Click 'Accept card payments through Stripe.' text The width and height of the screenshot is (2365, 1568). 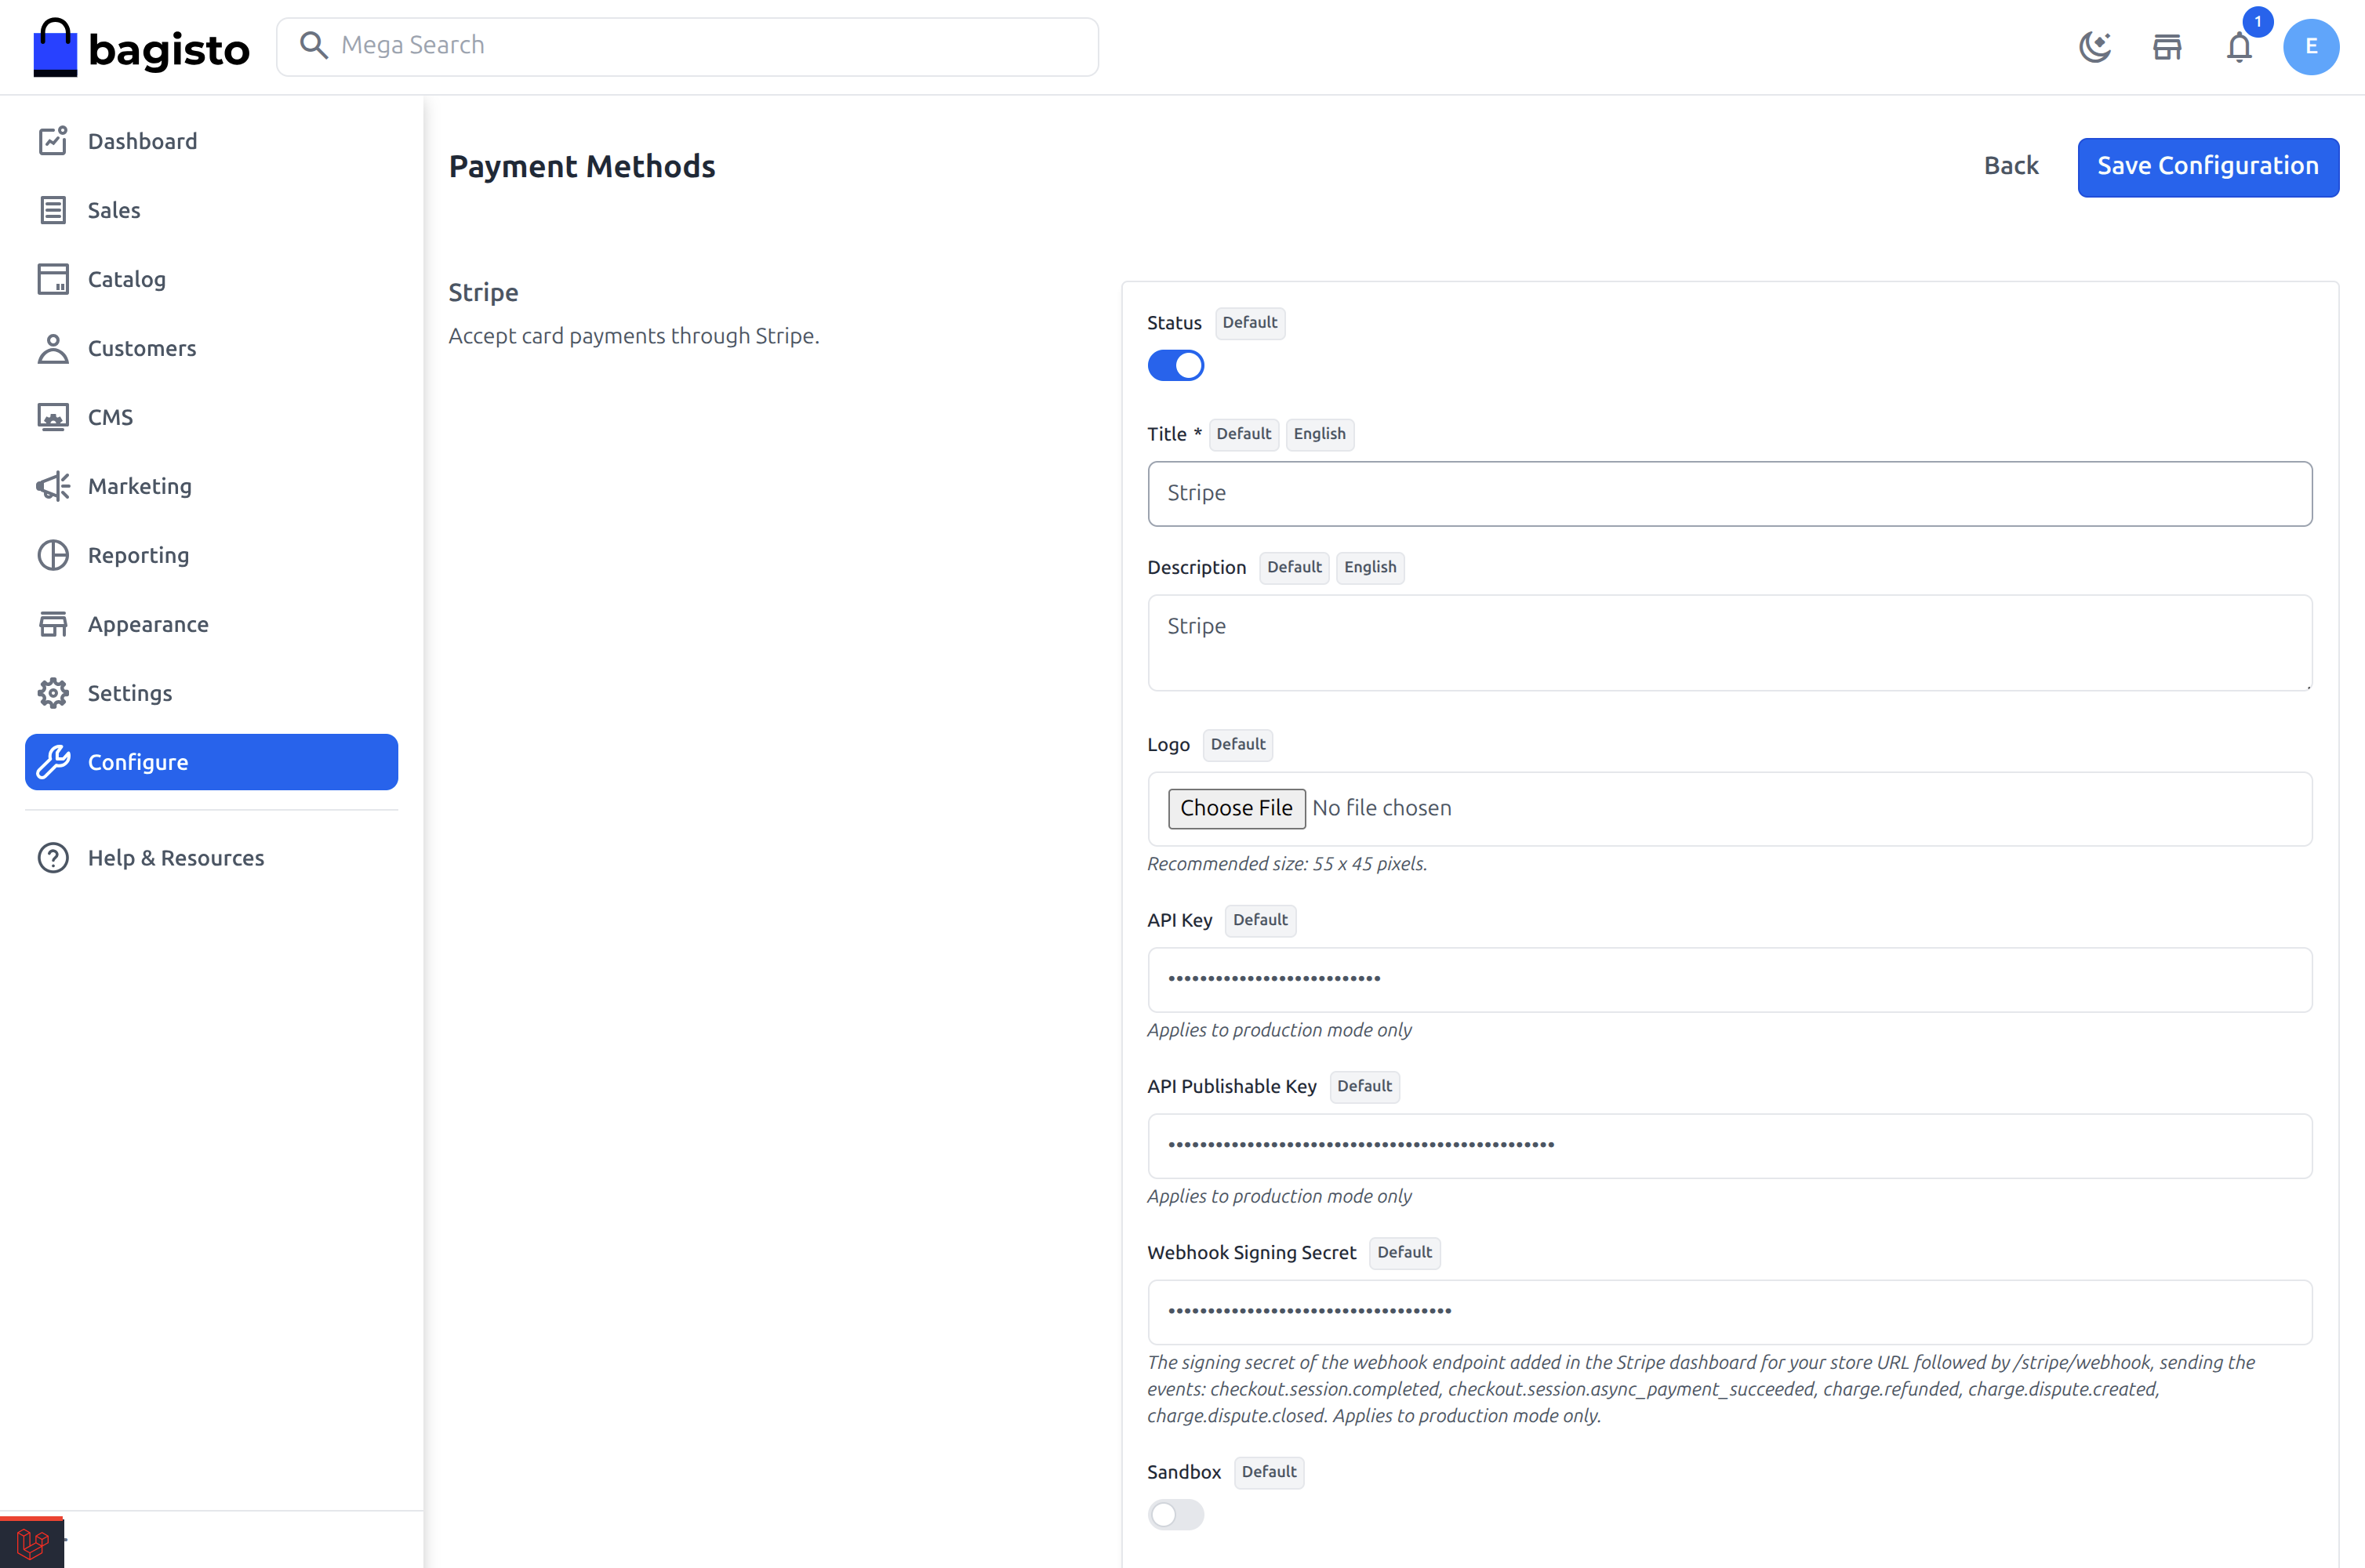coord(633,336)
